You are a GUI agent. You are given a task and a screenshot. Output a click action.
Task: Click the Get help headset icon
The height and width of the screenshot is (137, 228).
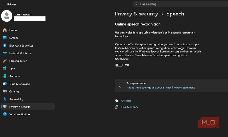(x=117, y=100)
